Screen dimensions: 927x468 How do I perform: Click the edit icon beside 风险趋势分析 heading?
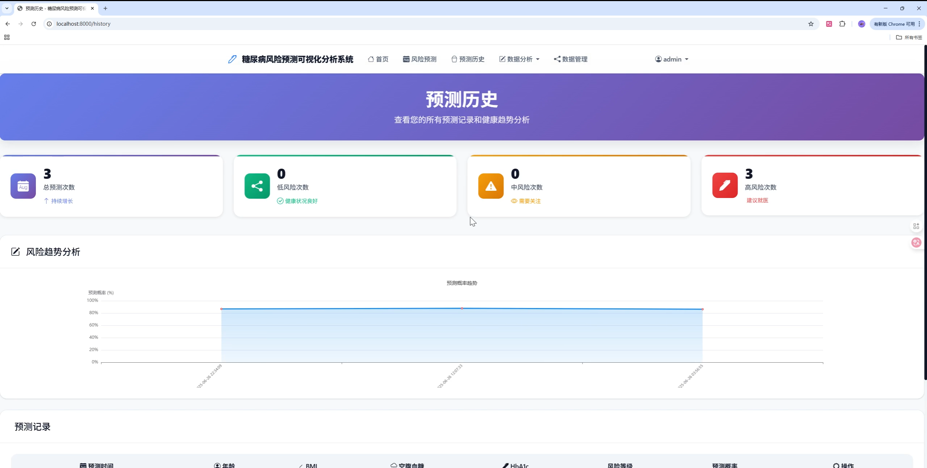(15, 252)
